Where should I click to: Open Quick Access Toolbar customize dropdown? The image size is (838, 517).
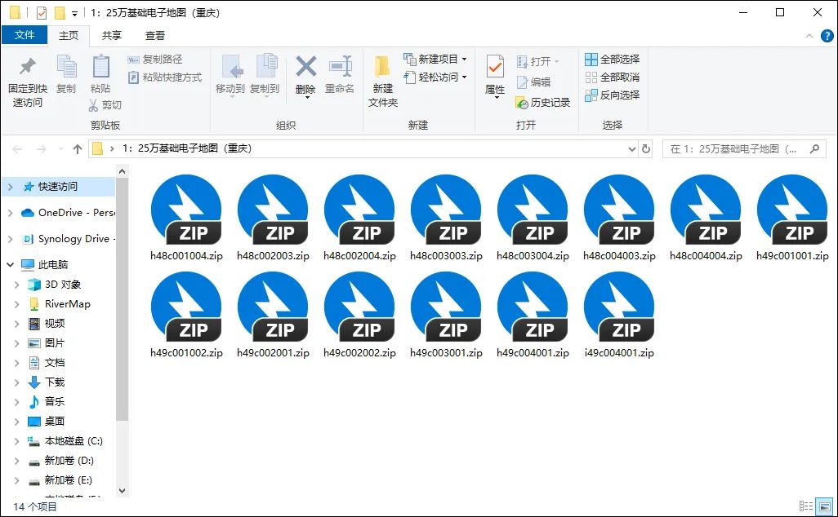74,13
